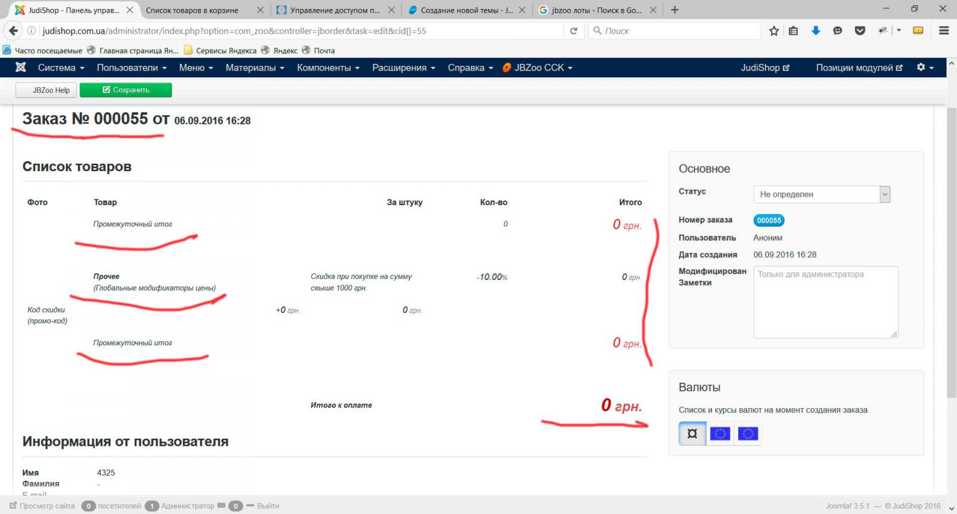The height and width of the screenshot is (514, 957).
Task: Expand the JBZoo CCK menu
Action: pyautogui.click(x=538, y=68)
